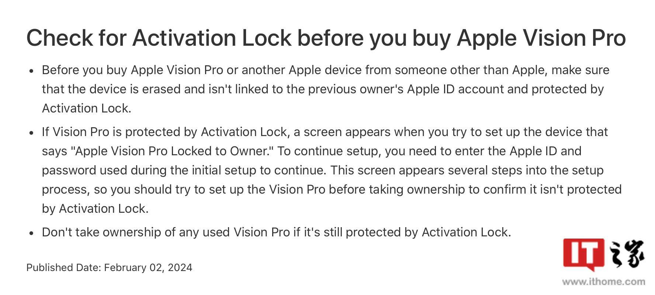This screenshot has height=295, width=655.
Task: Click the line starting "password used during the initial setup"
Action: pos(323,170)
